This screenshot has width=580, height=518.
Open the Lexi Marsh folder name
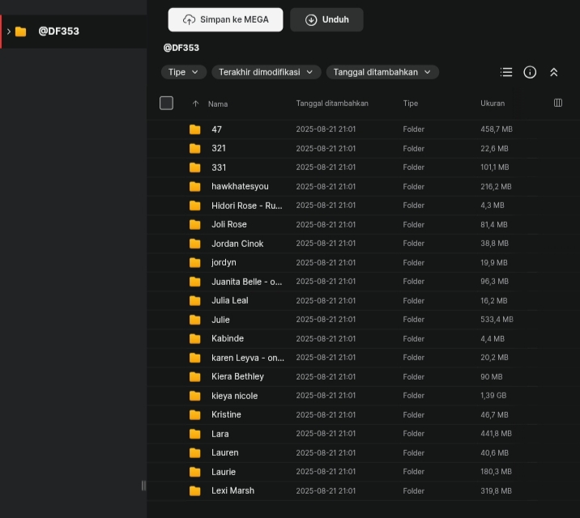tap(232, 491)
